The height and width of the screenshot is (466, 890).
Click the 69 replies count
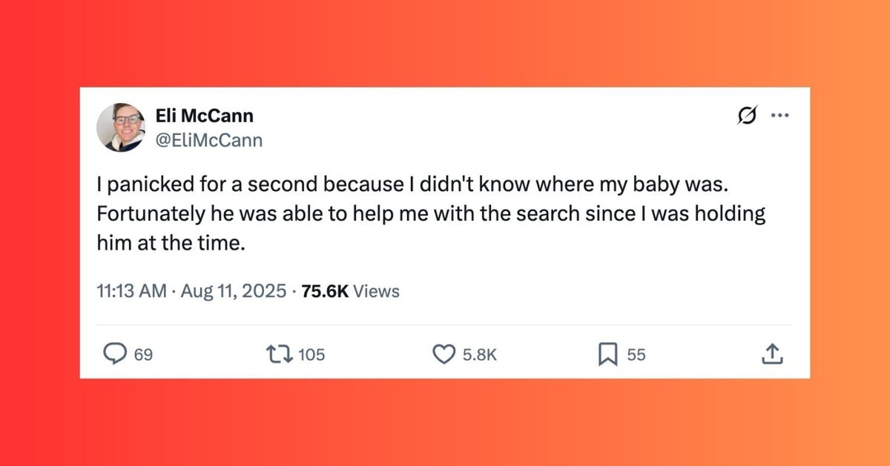[143, 355]
